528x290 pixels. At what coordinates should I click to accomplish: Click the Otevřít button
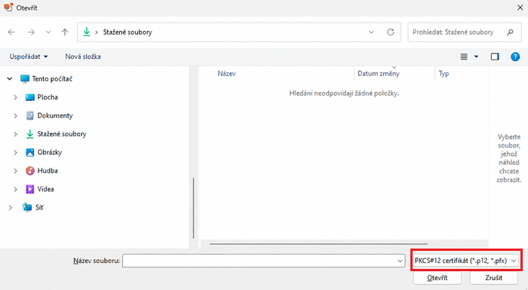click(437, 278)
